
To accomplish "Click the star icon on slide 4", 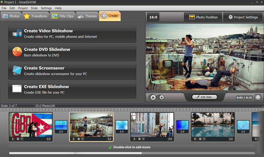I will pyautogui.click(x=200, y=139).
